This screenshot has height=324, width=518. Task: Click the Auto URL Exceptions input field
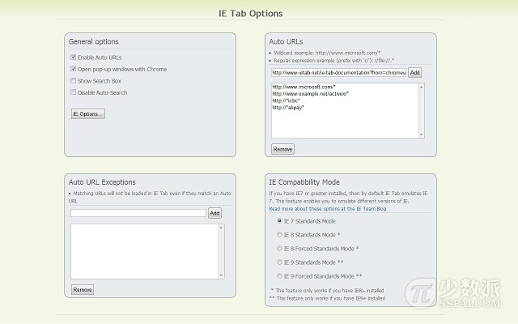pyautogui.click(x=138, y=213)
